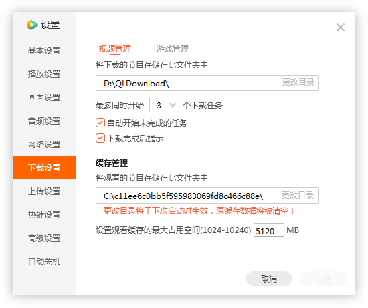Open 高级设置 in the sidebar
Image resolution: width=368 pixels, height=308 pixels.
pyautogui.click(x=44, y=238)
